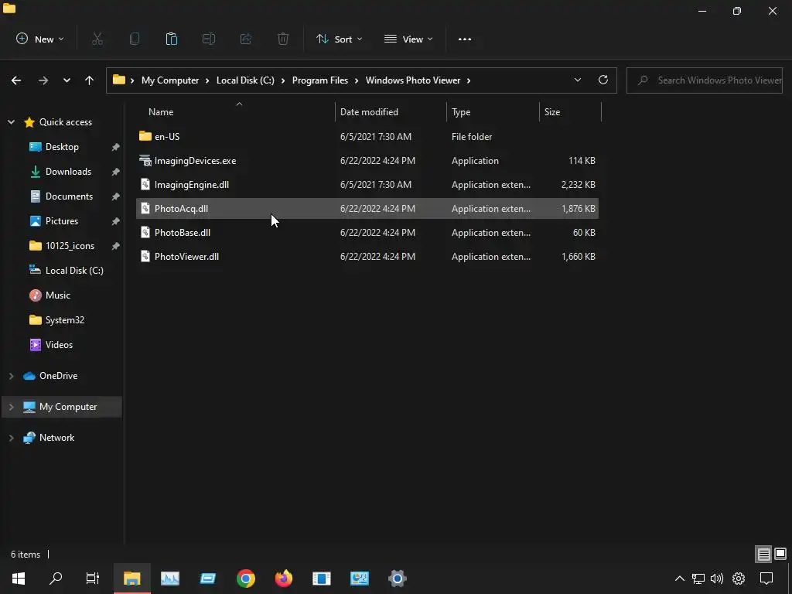The width and height of the screenshot is (792, 594).
Task: Open the View options dropdown
Action: [408, 39]
